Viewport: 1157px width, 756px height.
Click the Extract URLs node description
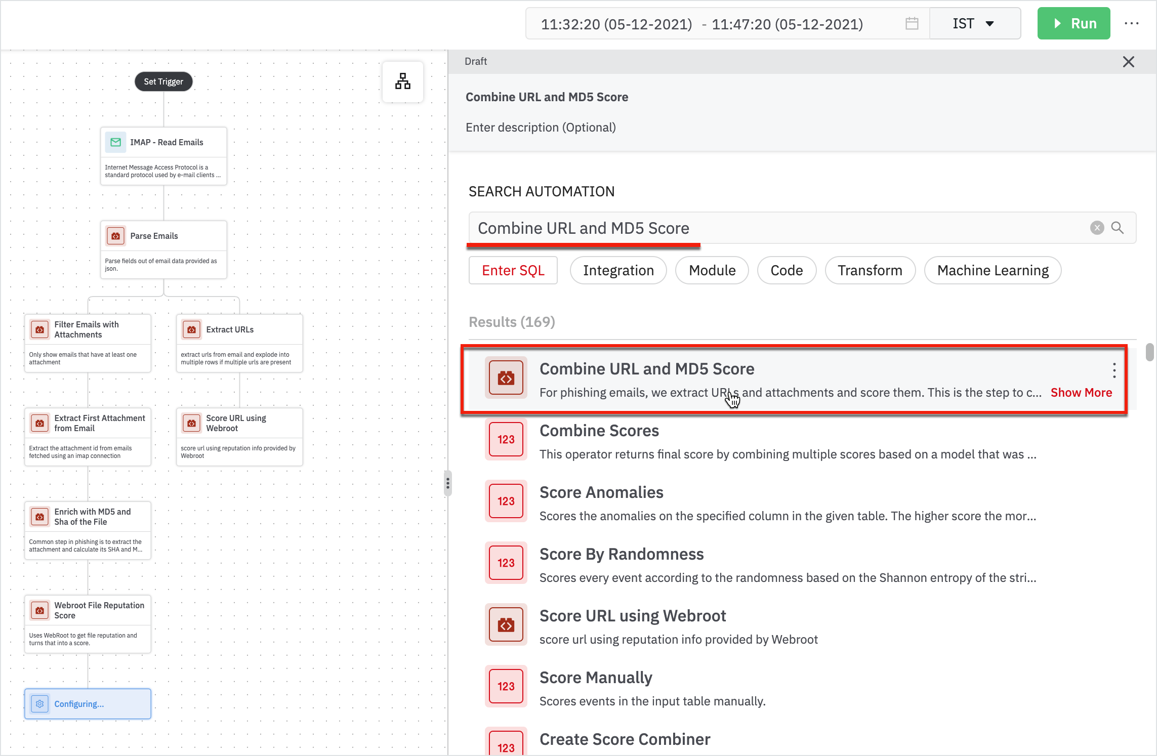coord(236,358)
